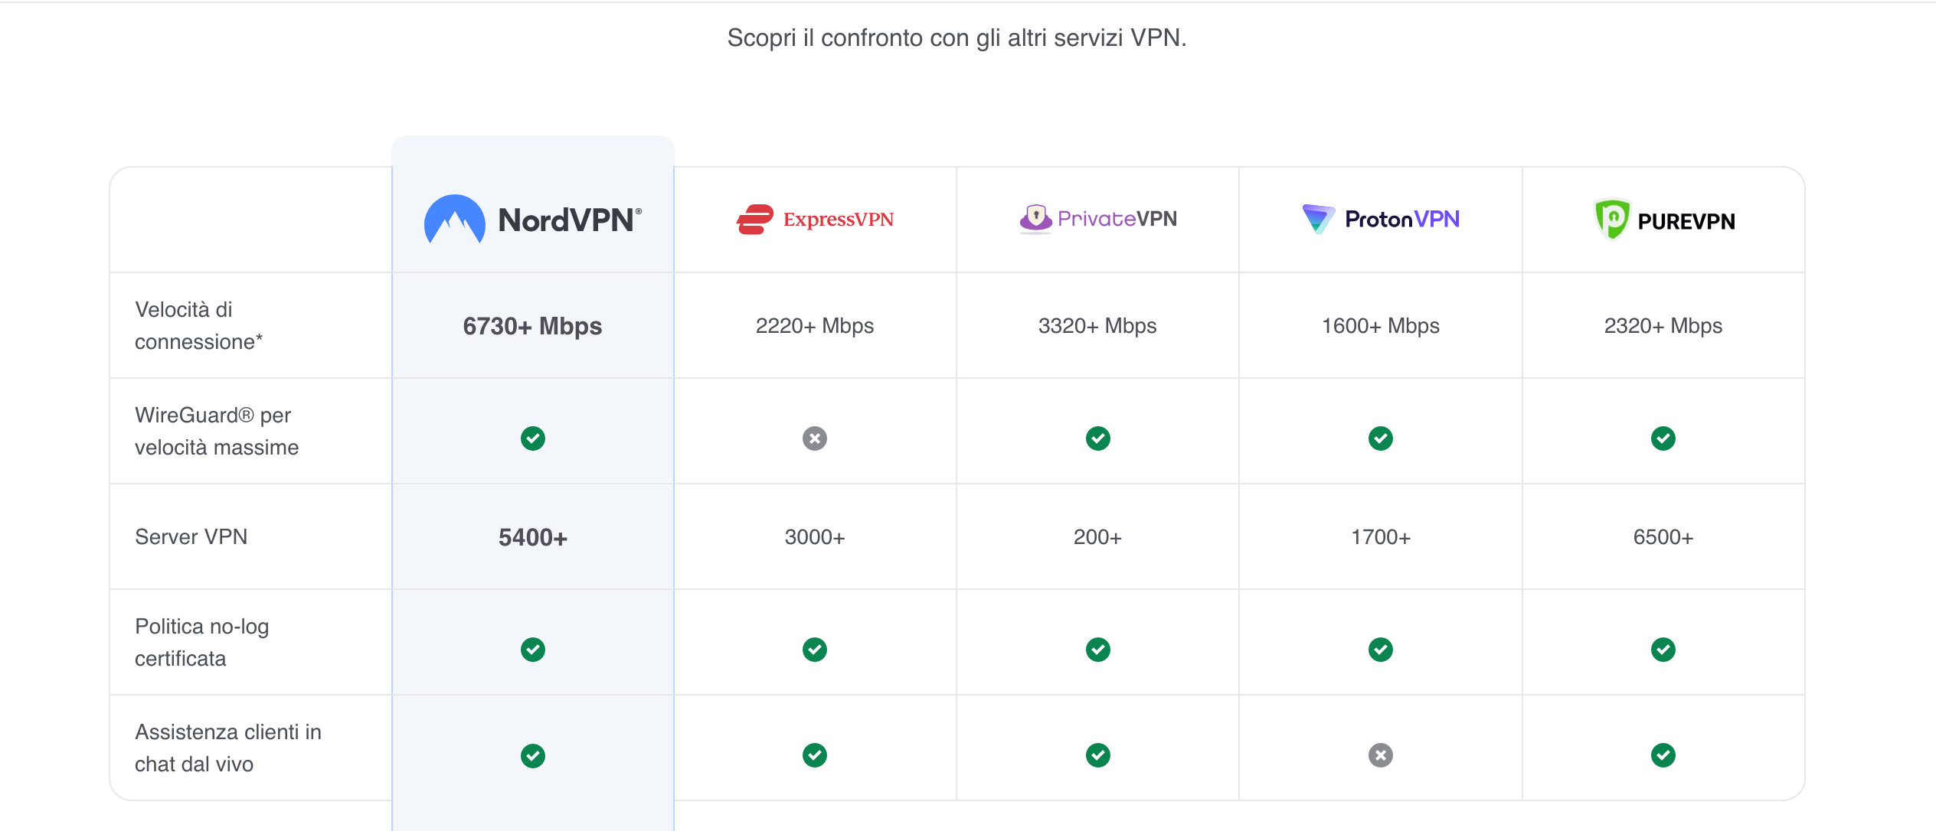Click the 'Scopri il confronto' heading text

coord(957,37)
